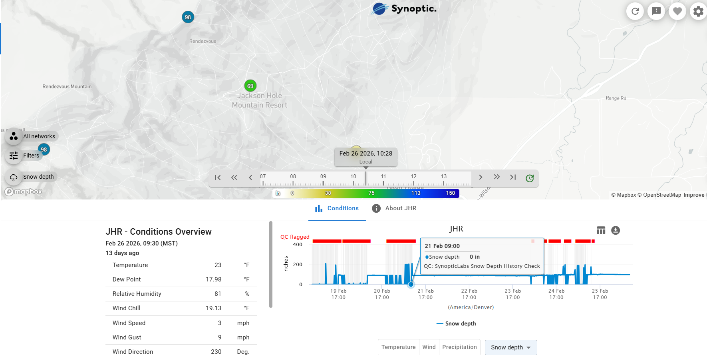Viewport: 707px width, 355px height.
Task: Click the heart favorites icon
Action: tap(677, 11)
